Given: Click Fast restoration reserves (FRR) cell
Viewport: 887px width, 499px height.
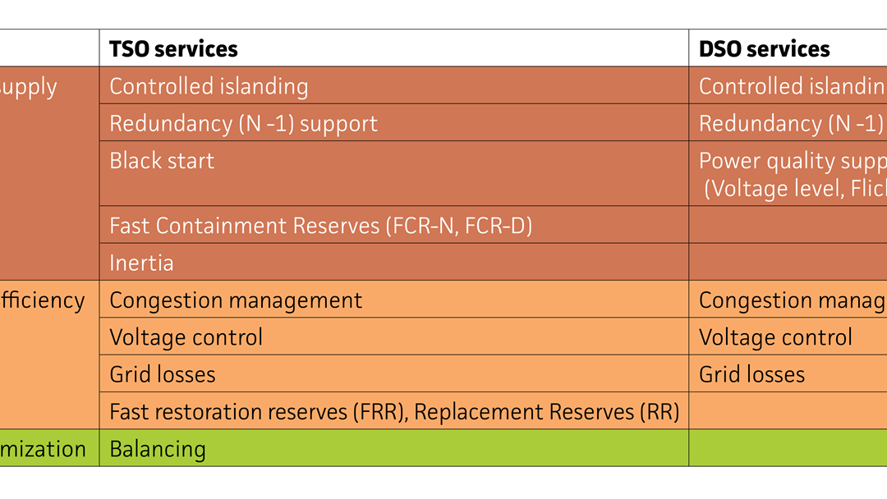Looking at the screenshot, I should click(393, 411).
